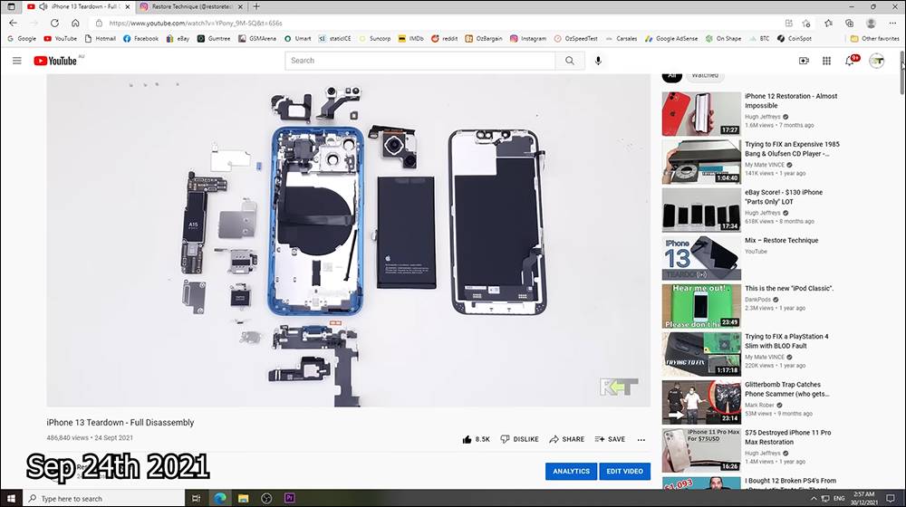Open the notifications bell
The image size is (906, 507).
[x=850, y=61]
